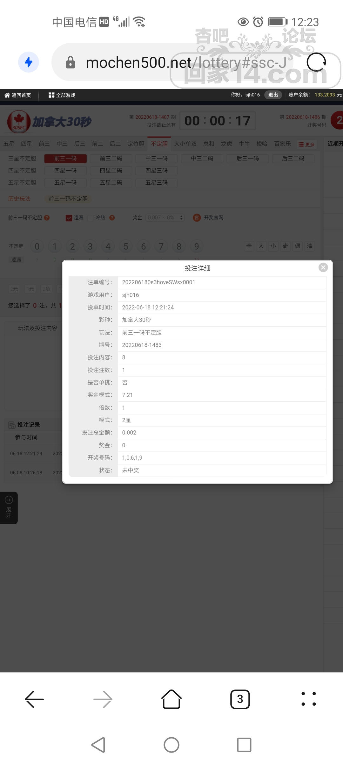Open the browser four-dot menu
343x764 pixels.
pos(309,699)
